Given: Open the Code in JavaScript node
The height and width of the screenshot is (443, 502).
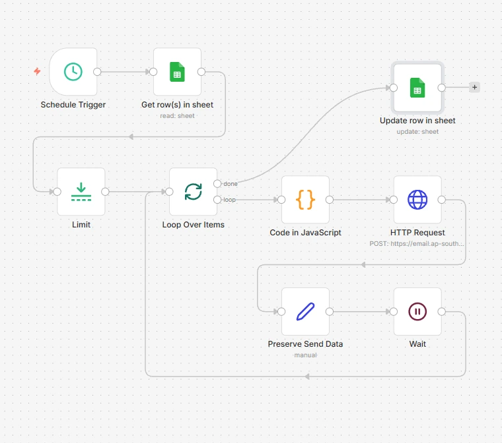Looking at the screenshot, I should pyautogui.click(x=305, y=200).
